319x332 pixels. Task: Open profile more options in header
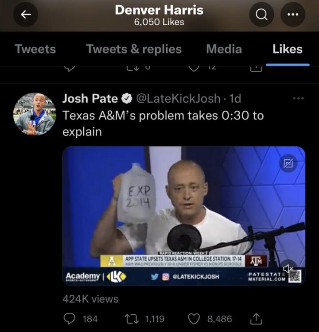(x=293, y=15)
